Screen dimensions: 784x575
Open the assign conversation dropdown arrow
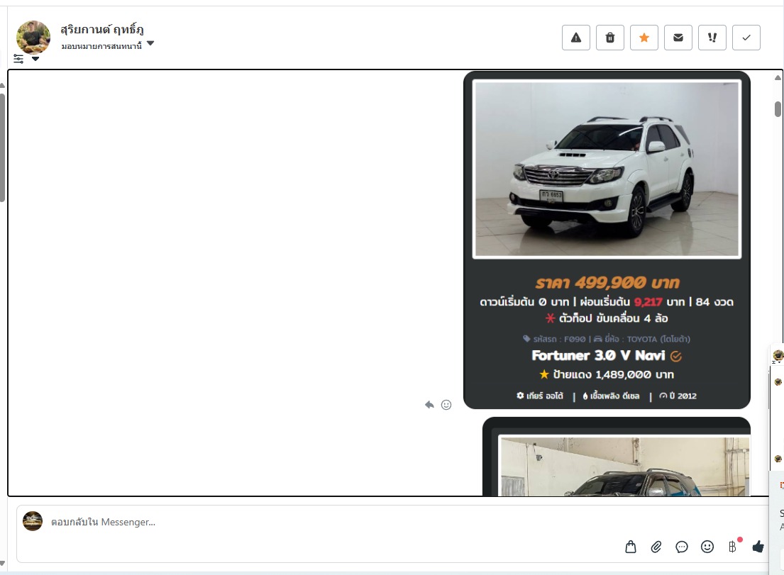(150, 43)
